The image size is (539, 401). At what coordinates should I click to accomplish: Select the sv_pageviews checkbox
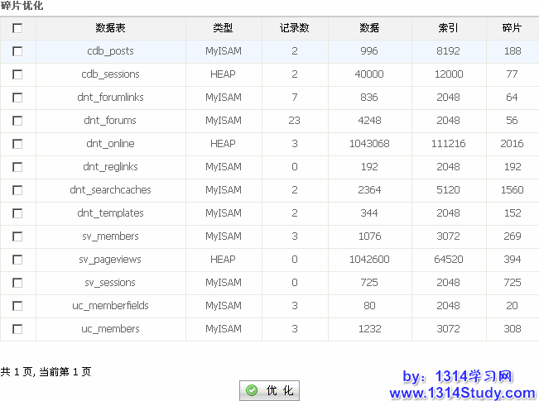tap(18, 260)
